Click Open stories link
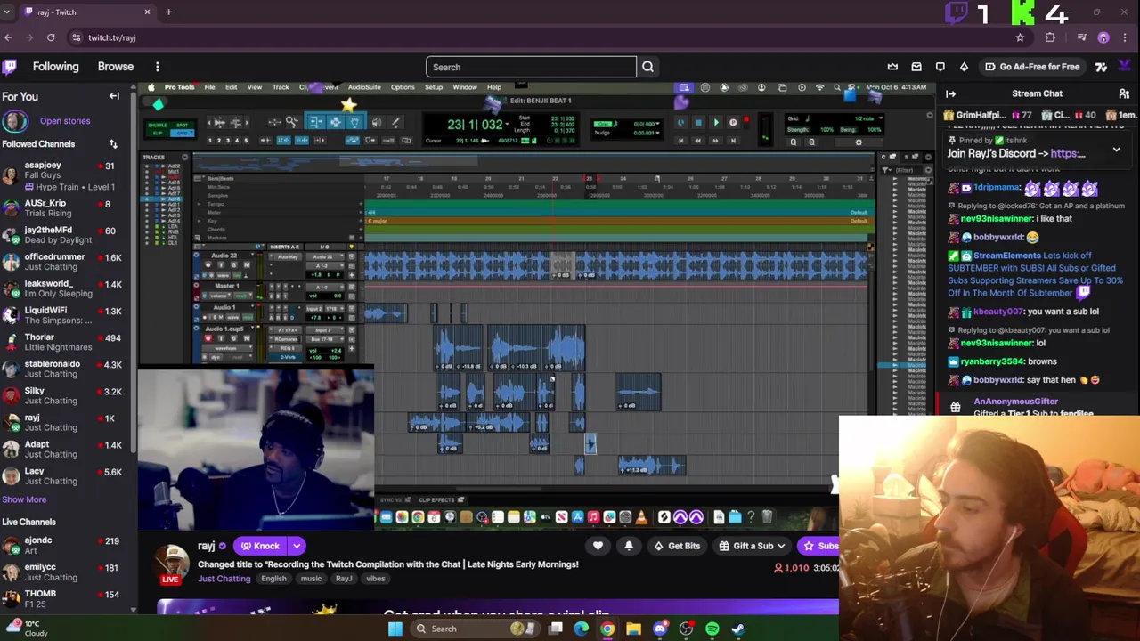 pos(65,121)
